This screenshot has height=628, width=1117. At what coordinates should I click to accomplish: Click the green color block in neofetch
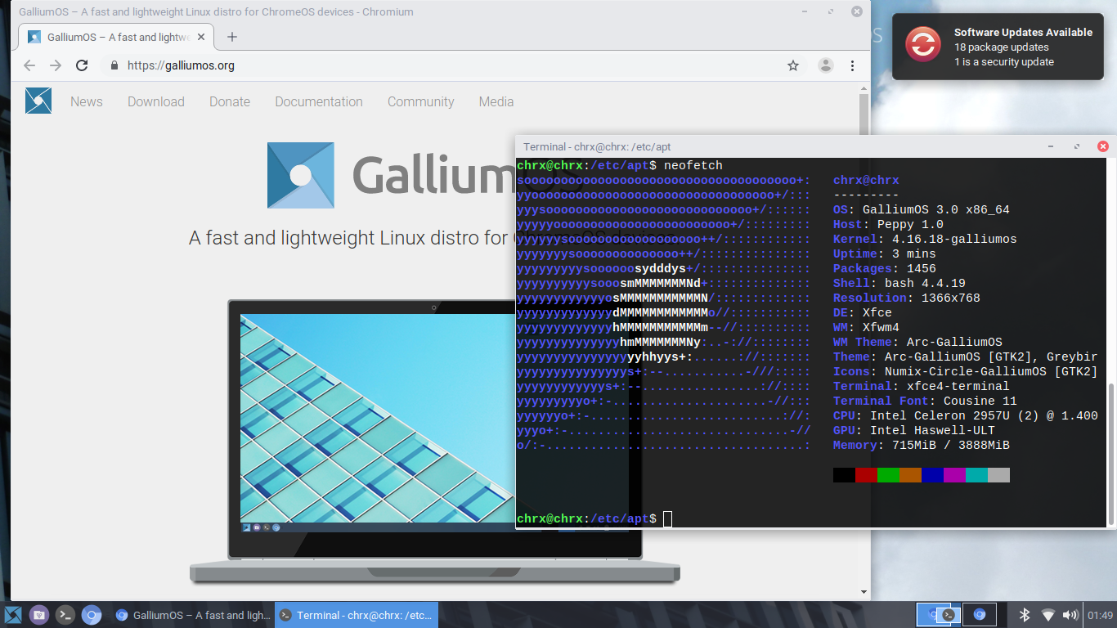click(888, 475)
